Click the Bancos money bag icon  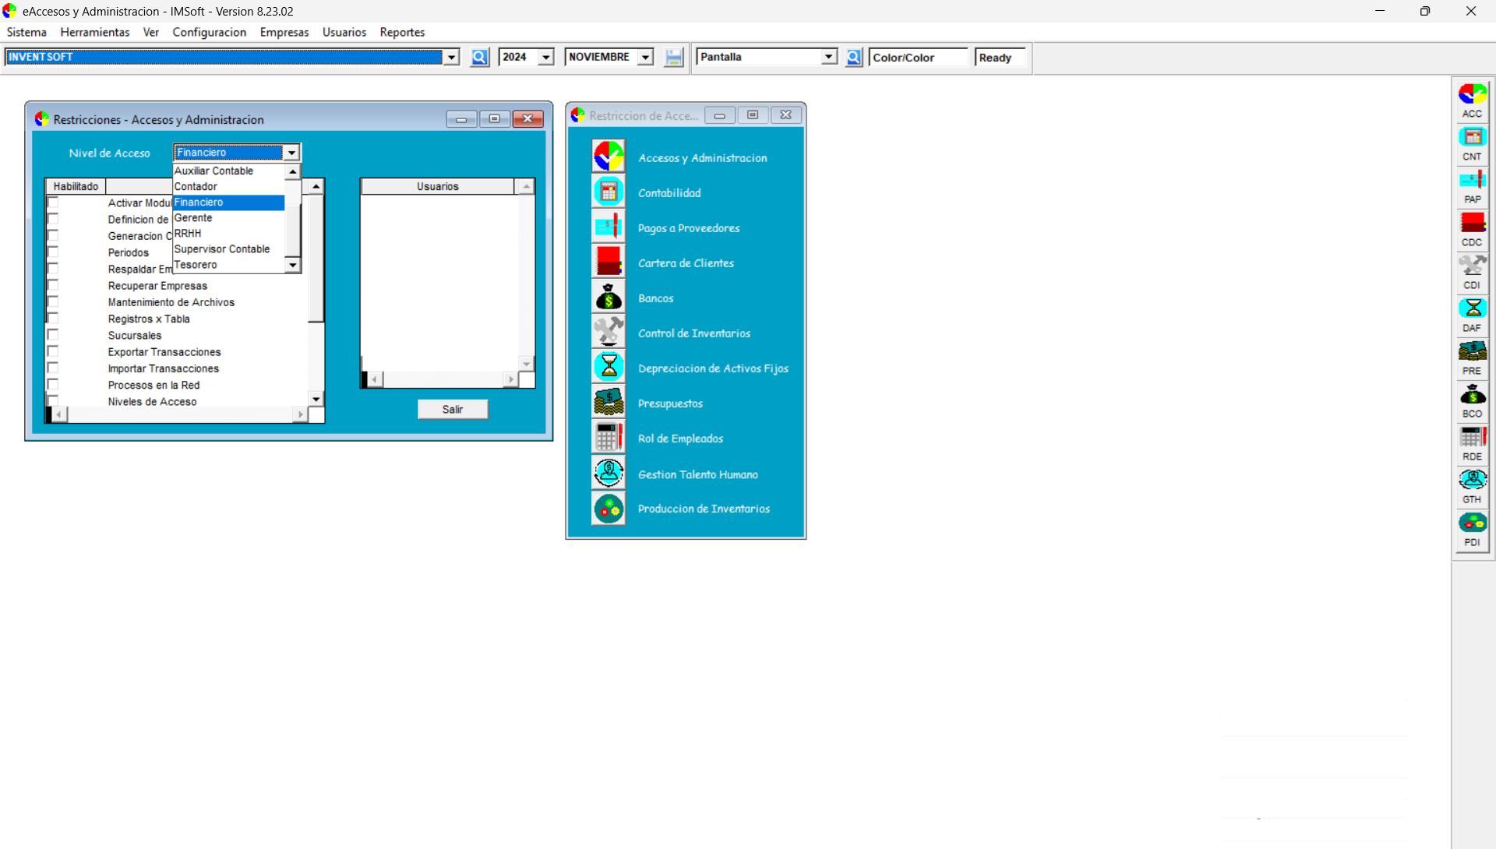pyautogui.click(x=609, y=297)
